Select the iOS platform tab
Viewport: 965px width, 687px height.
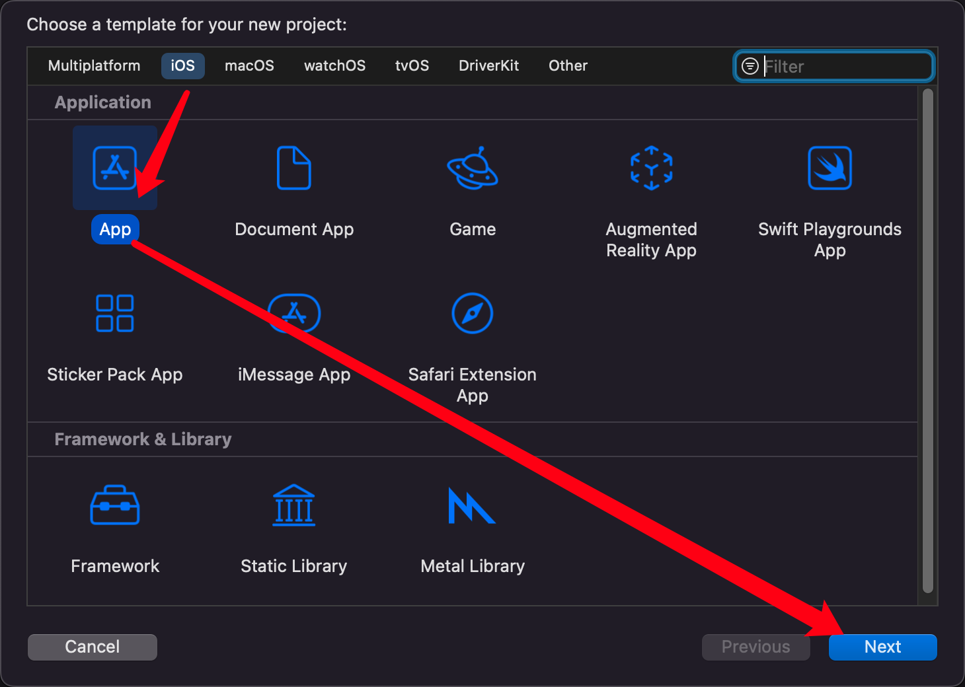(x=183, y=66)
